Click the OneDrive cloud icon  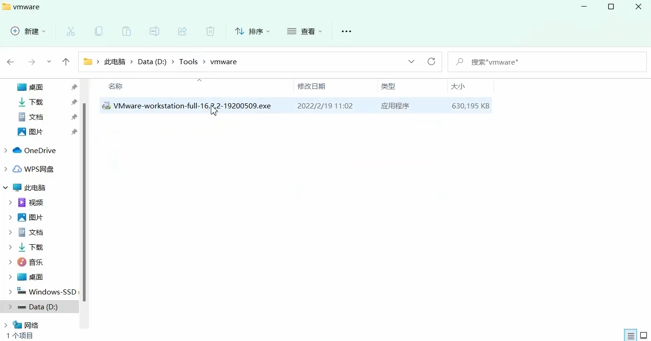(x=17, y=151)
